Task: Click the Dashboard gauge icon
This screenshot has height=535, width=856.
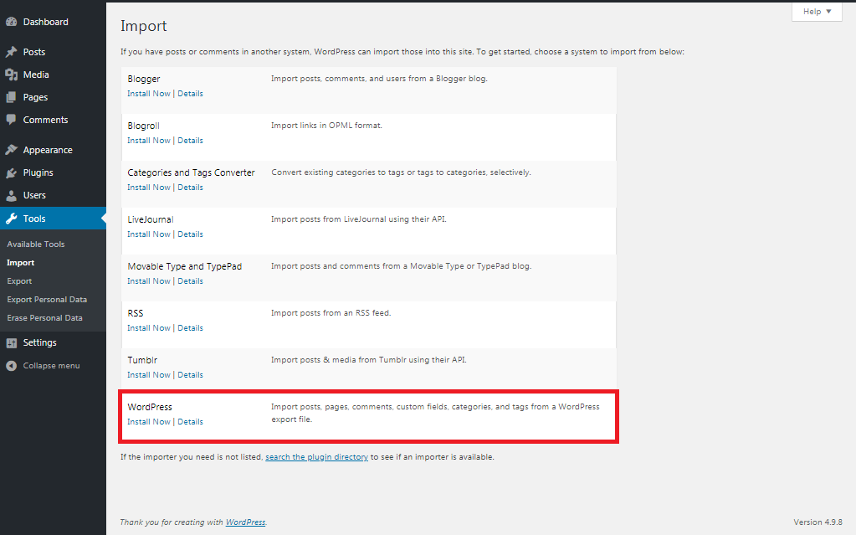Action: click(12, 22)
